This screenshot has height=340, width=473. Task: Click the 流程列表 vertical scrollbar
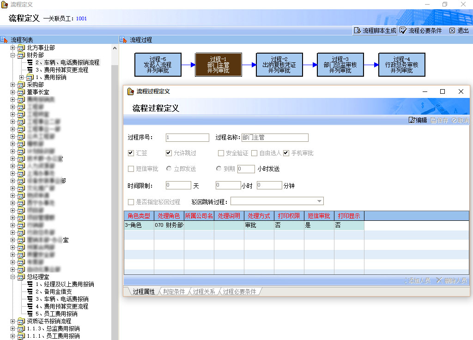[x=115, y=185]
